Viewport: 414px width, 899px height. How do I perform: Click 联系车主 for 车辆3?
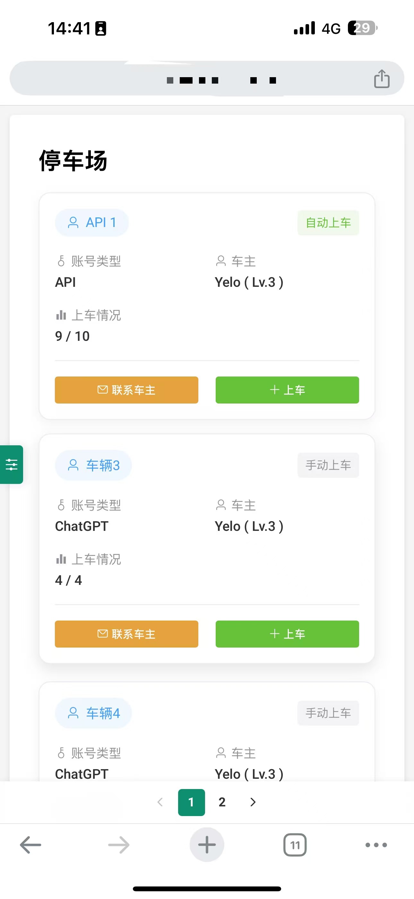(x=126, y=634)
